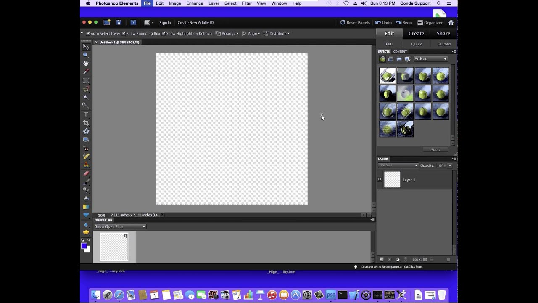Toggle Show Highlight on Rollover checkbox
This screenshot has height=303, width=538.
pos(164,33)
